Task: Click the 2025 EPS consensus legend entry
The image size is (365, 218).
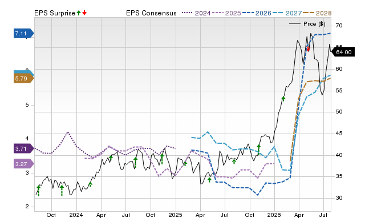Action: click(x=226, y=13)
